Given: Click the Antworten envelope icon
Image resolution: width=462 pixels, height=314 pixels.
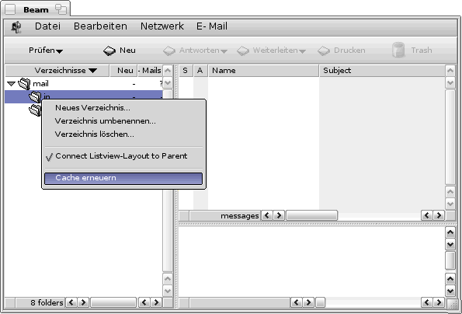Looking at the screenshot, I should pos(169,51).
